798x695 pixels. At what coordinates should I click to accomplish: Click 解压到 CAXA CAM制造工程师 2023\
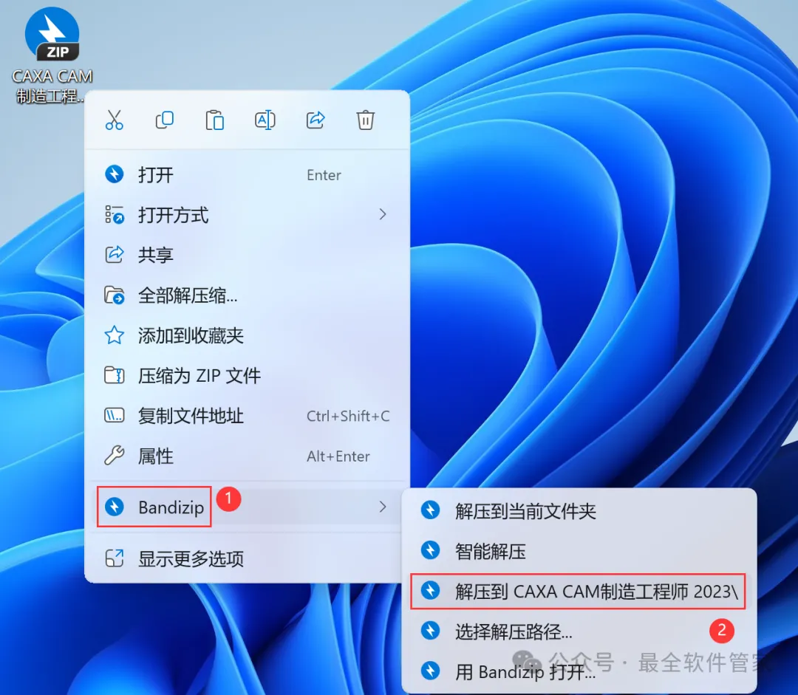point(579,591)
